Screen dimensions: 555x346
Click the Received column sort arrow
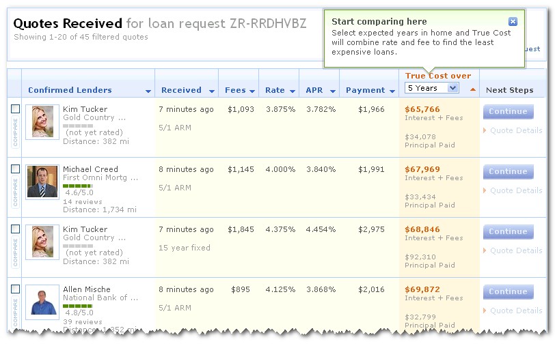click(211, 91)
